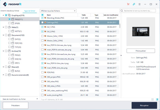160x110 pixels.
Task: Expand Date de modification du fichier filter
Action: coord(37,99)
